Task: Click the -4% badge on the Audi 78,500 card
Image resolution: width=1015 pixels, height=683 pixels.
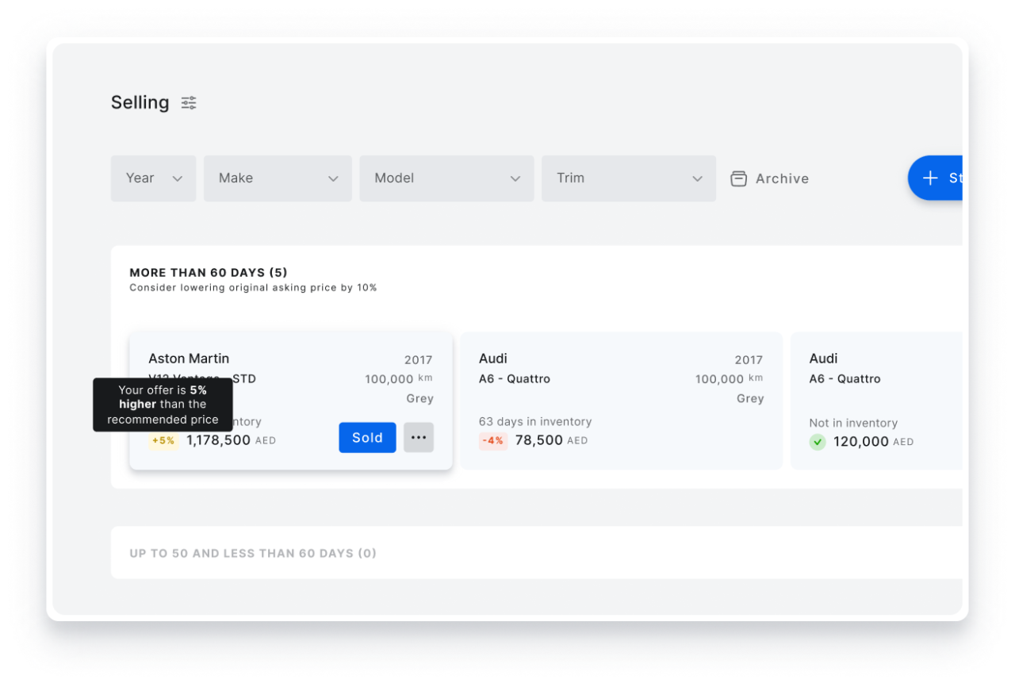Action: (493, 440)
